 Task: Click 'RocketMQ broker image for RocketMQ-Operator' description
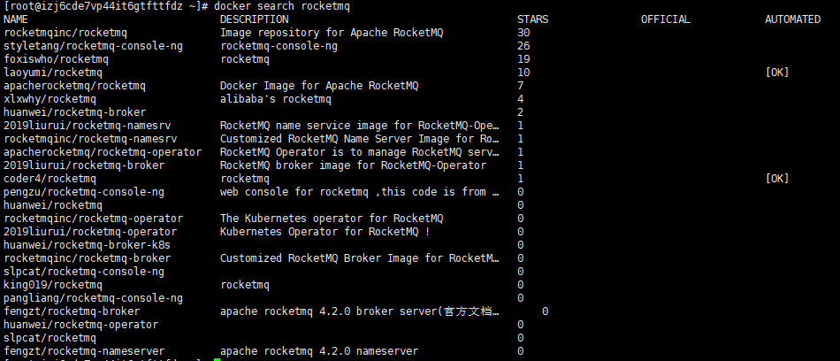click(x=353, y=165)
